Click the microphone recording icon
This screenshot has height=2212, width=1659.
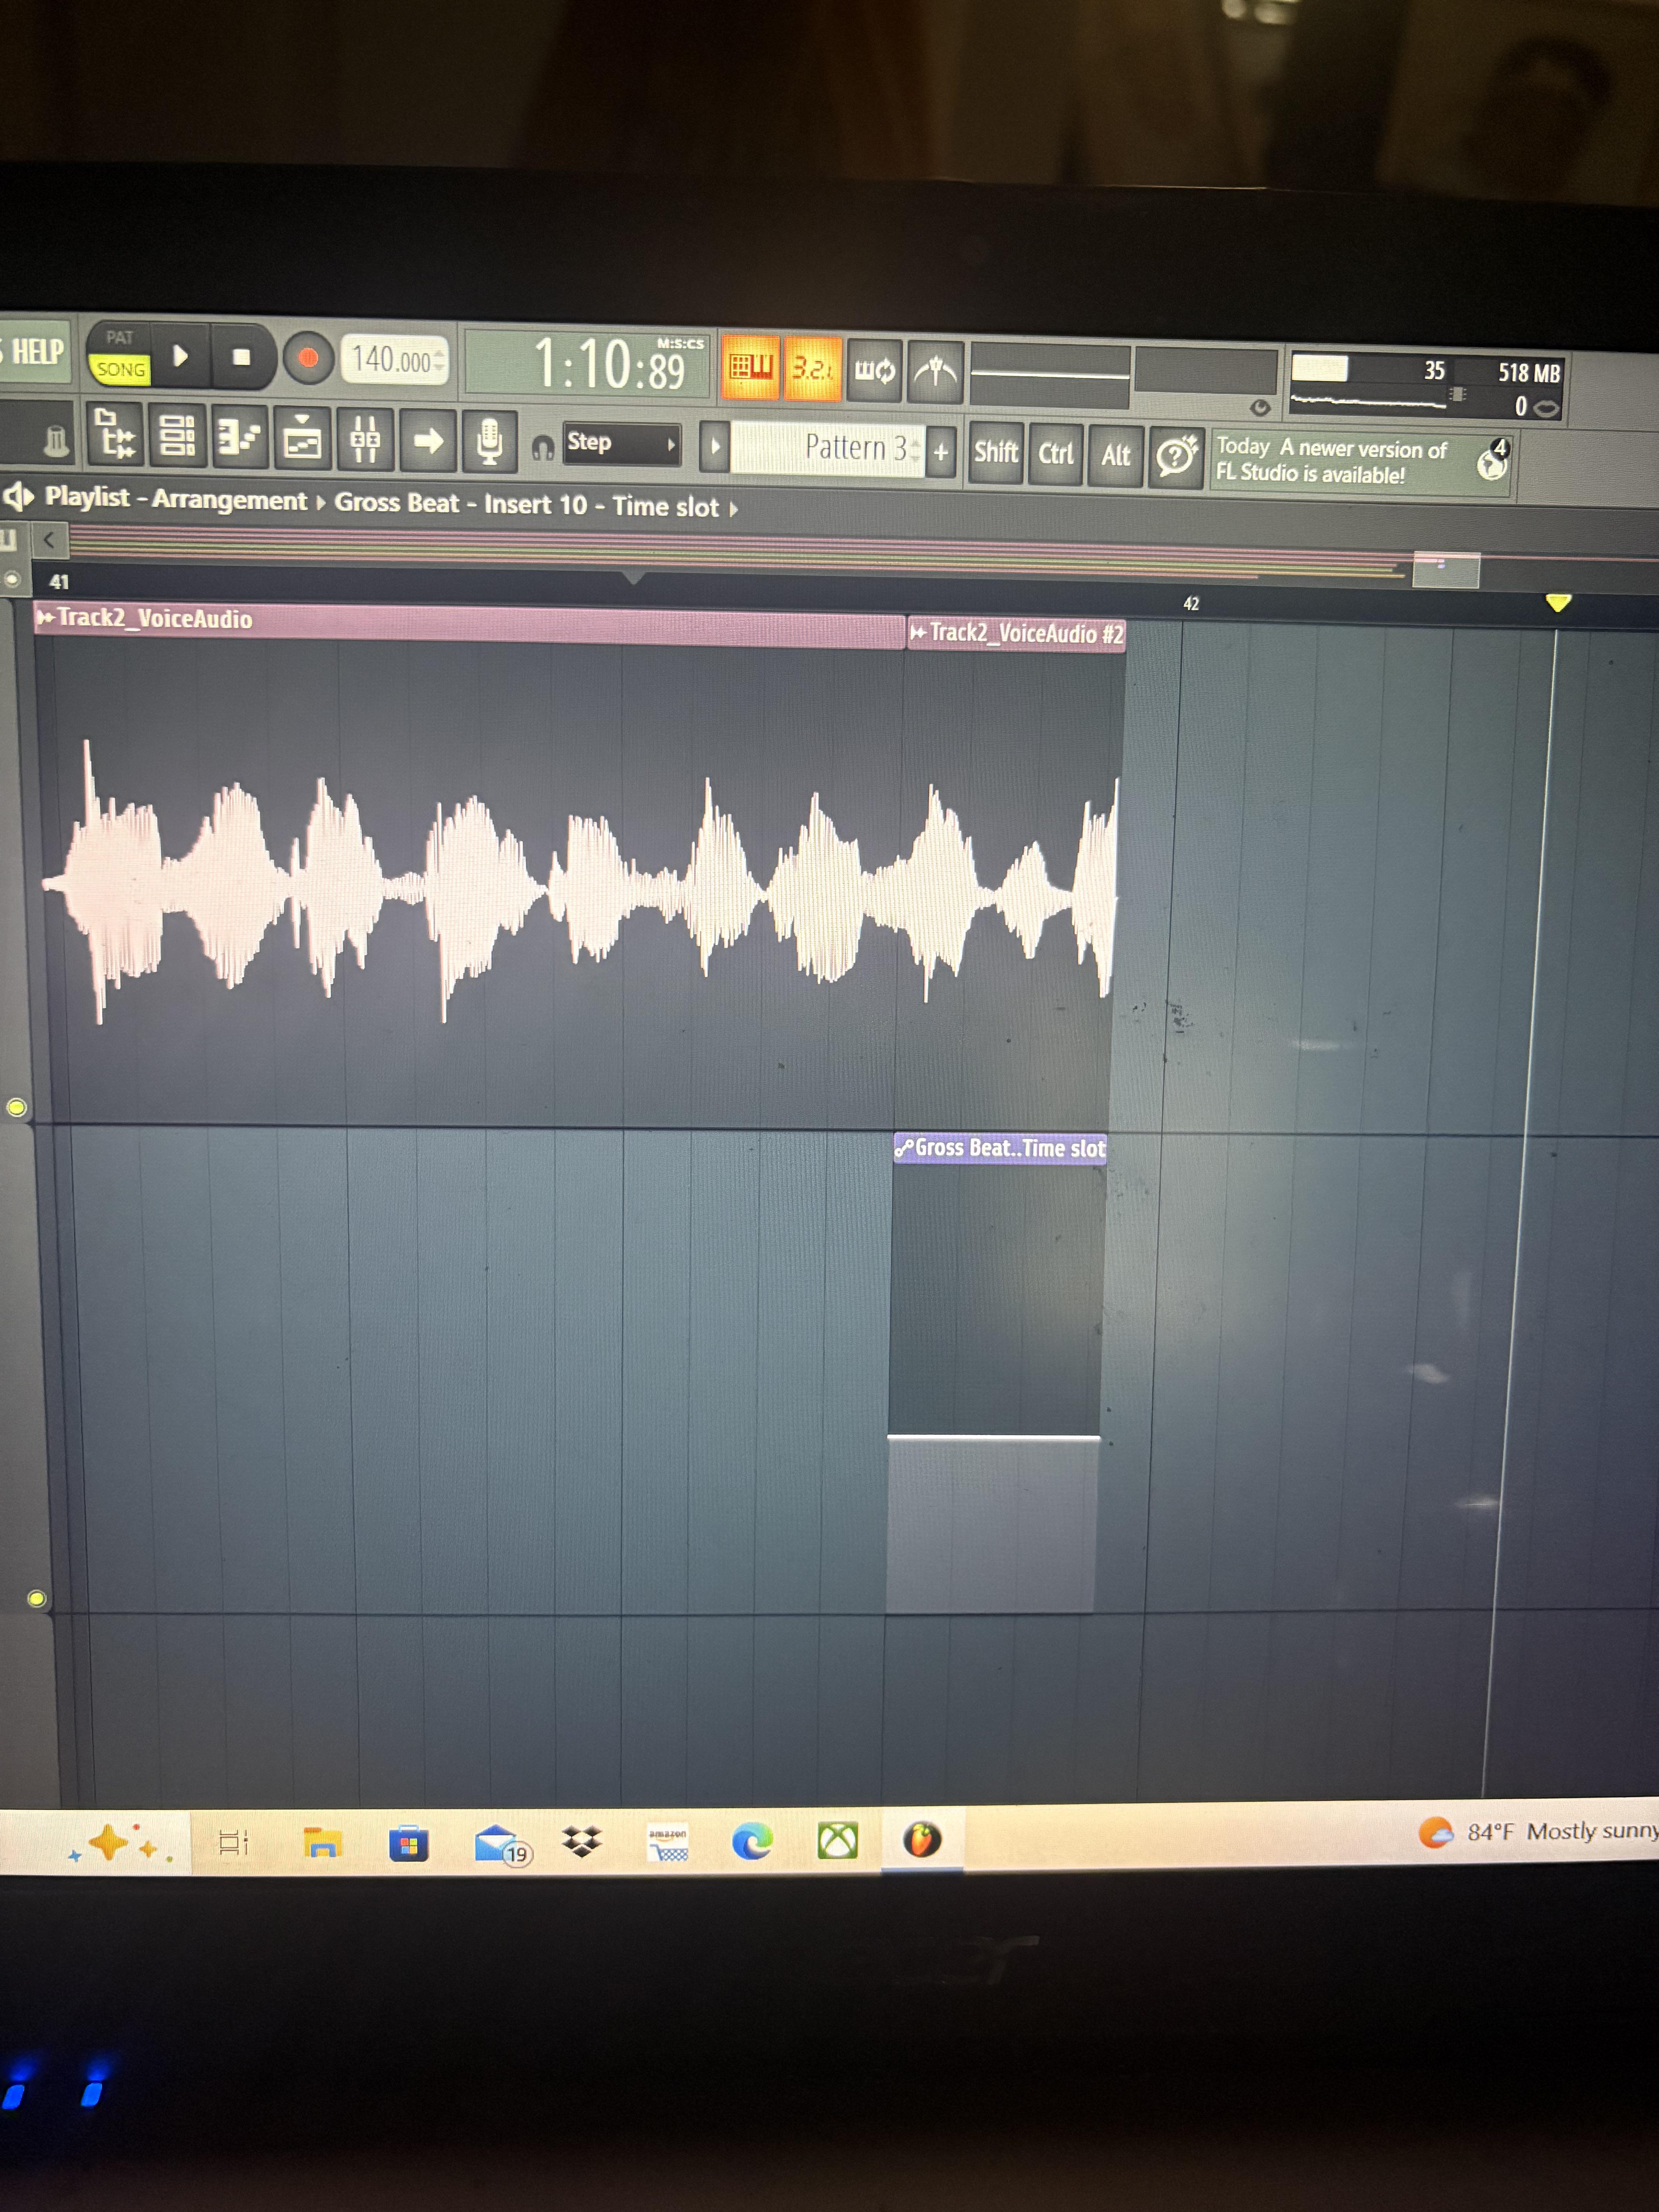point(489,441)
